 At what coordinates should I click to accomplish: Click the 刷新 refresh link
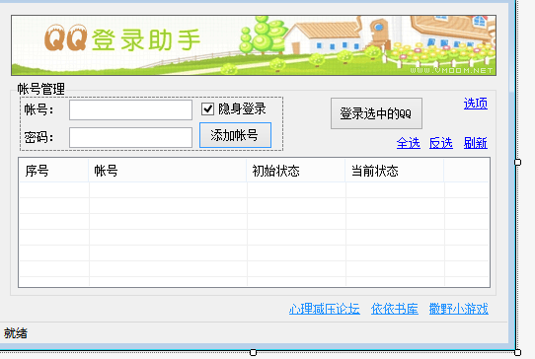pyautogui.click(x=476, y=143)
